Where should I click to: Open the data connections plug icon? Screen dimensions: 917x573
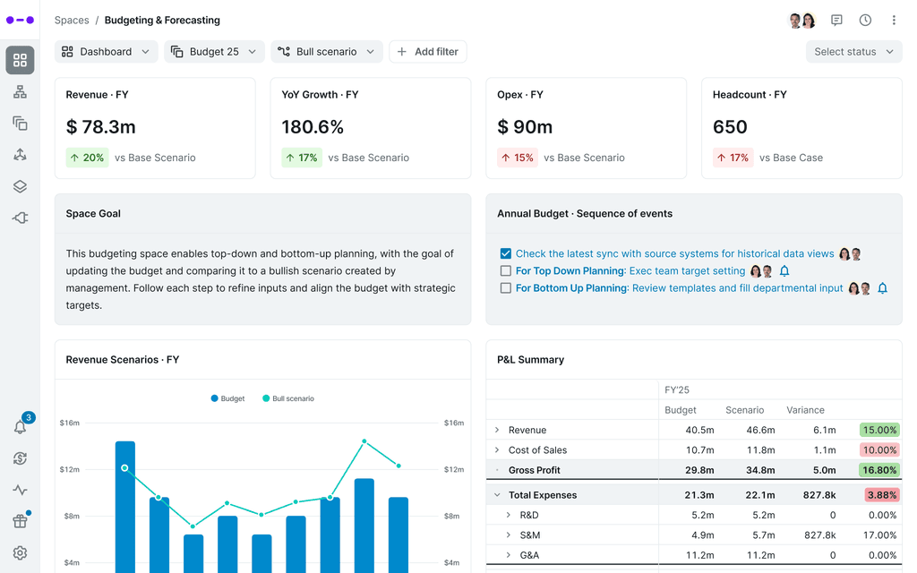point(20,217)
